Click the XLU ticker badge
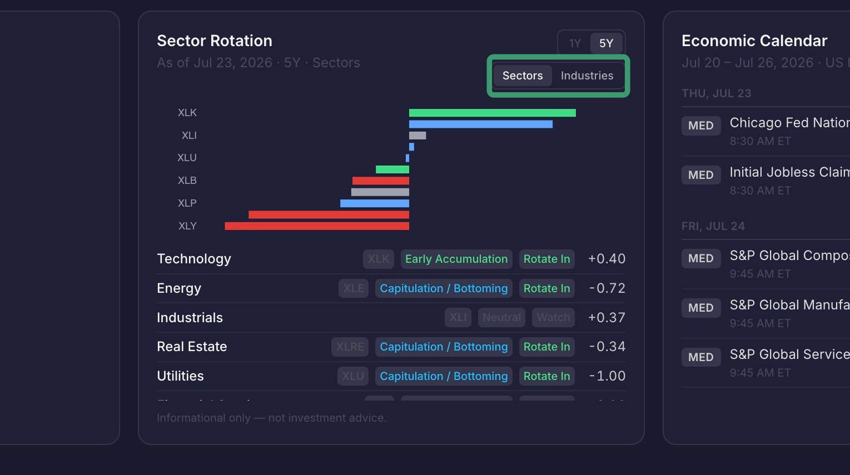This screenshot has width=850, height=475. coord(353,376)
